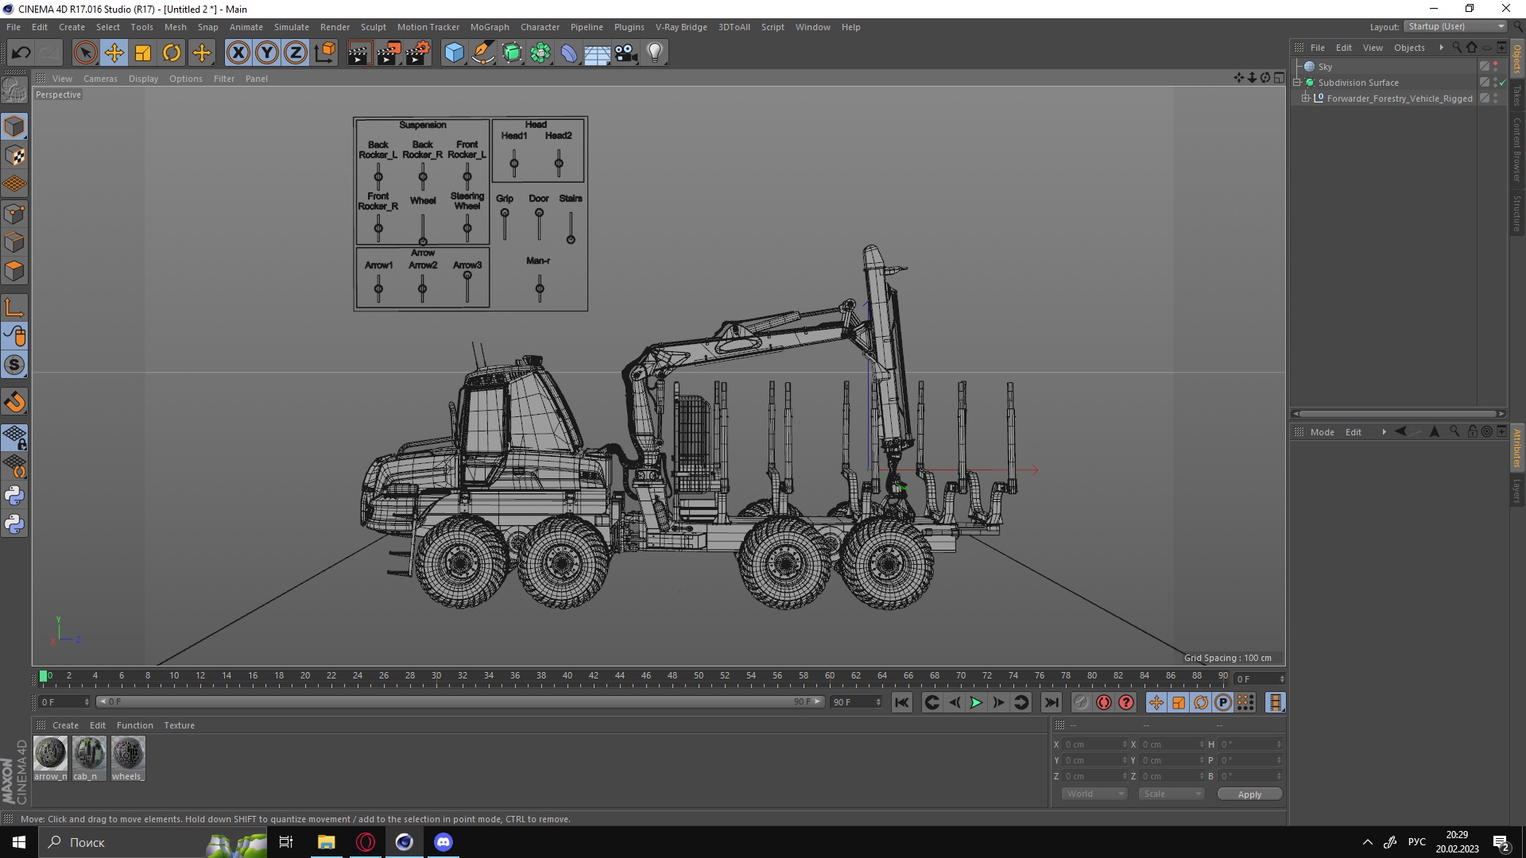Viewport: 1526px width, 858px height.
Task: Open Windows Start menu
Action: click(19, 842)
